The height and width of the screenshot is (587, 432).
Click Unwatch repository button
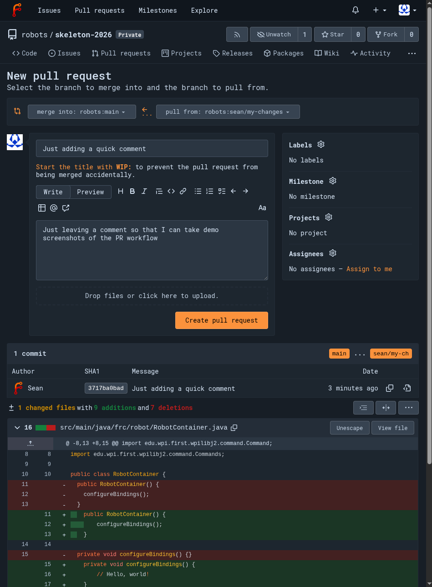pyautogui.click(x=274, y=35)
